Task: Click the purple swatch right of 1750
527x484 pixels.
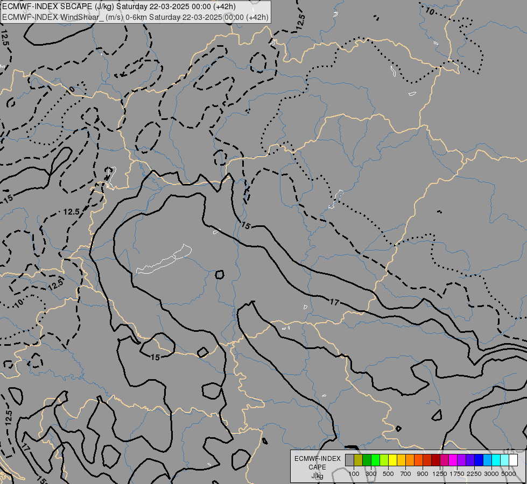Action: 462,460
